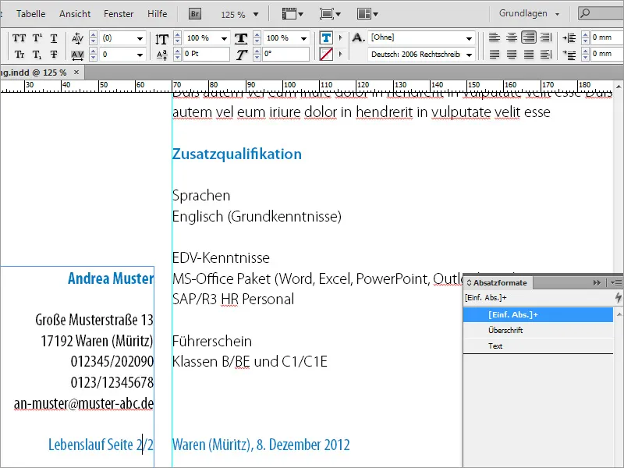The height and width of the screenshot is (468, 624).
Task: Click the baseline shift 0 Pt field
Action: pos(206,54)
